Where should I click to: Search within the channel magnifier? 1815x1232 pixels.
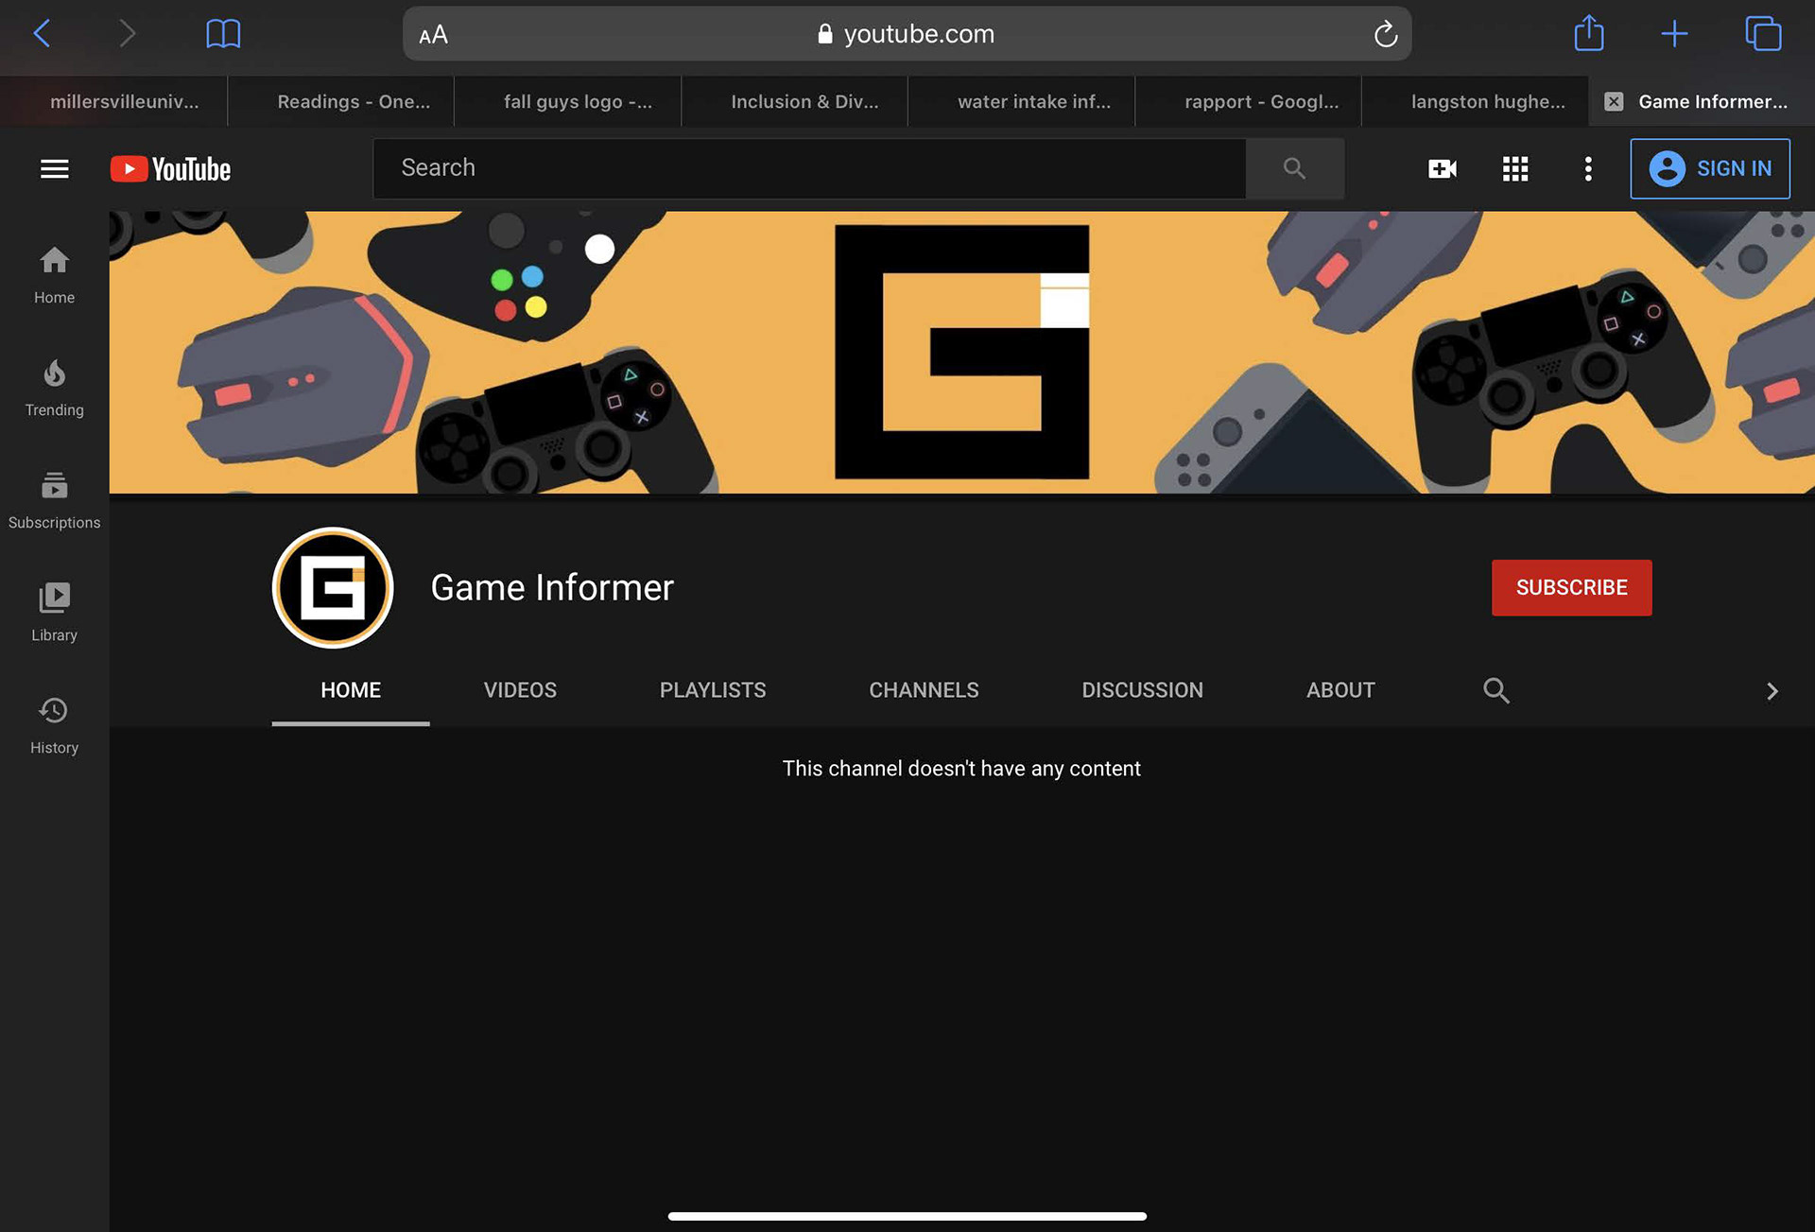click(1495, 690)
